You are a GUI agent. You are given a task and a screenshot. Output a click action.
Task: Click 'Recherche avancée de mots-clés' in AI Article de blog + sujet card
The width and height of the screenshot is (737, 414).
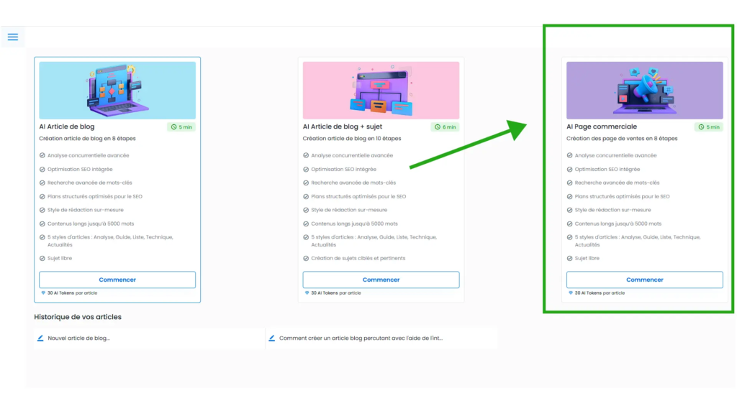click(x=353, y=183)
